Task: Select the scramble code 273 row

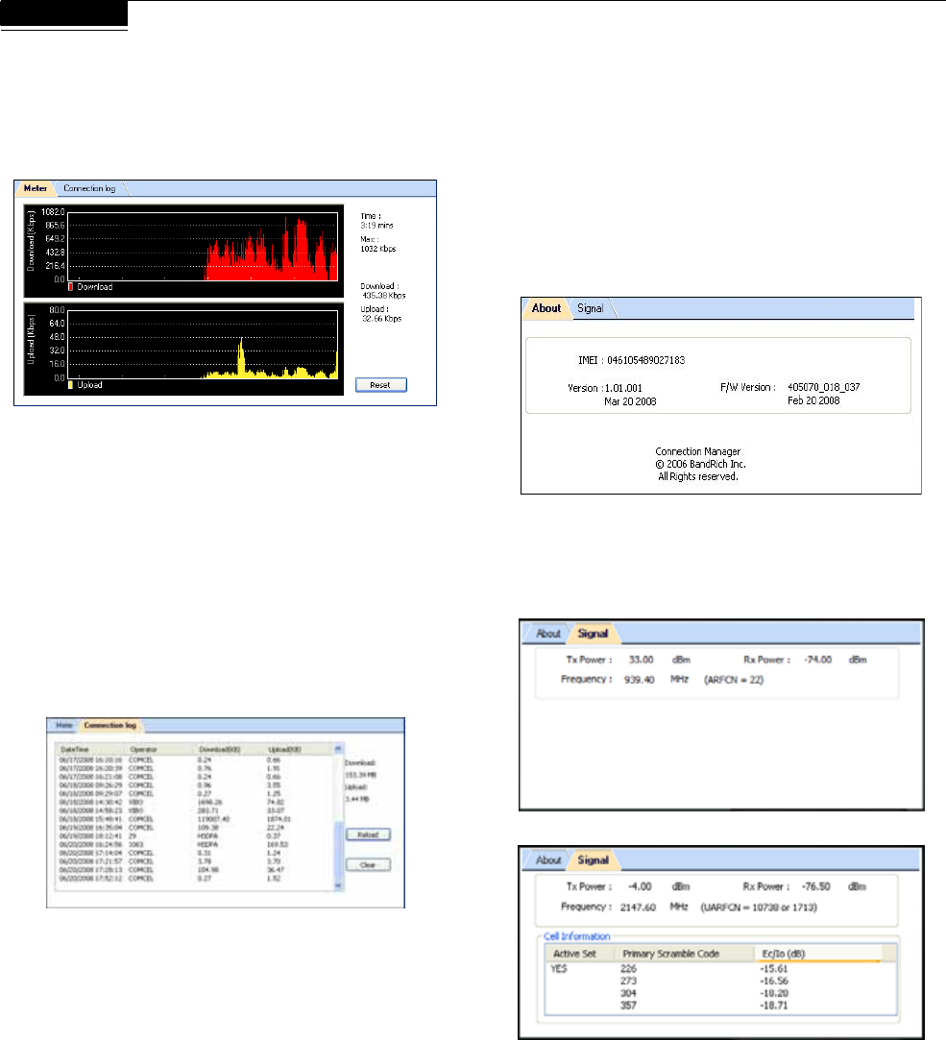Action: coord(720,981)
